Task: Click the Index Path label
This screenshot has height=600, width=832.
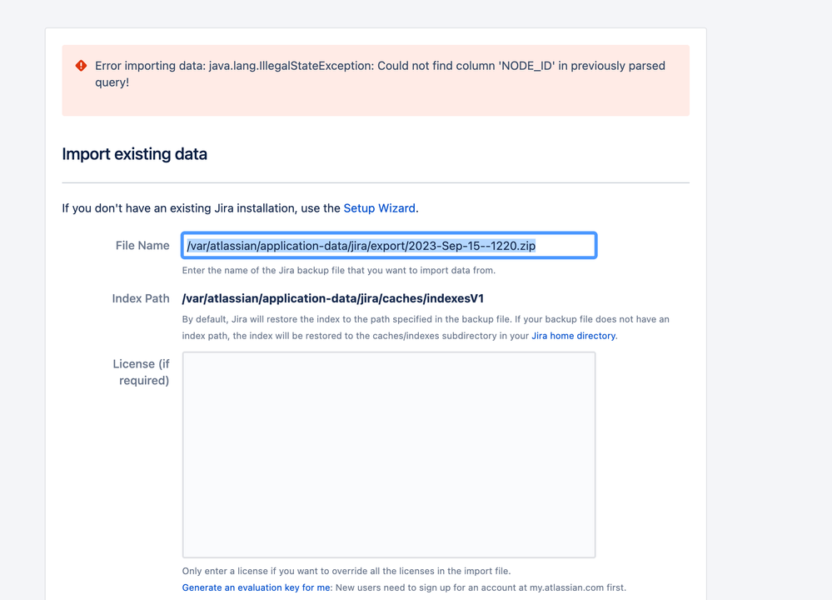Action: tap(141, 298)
